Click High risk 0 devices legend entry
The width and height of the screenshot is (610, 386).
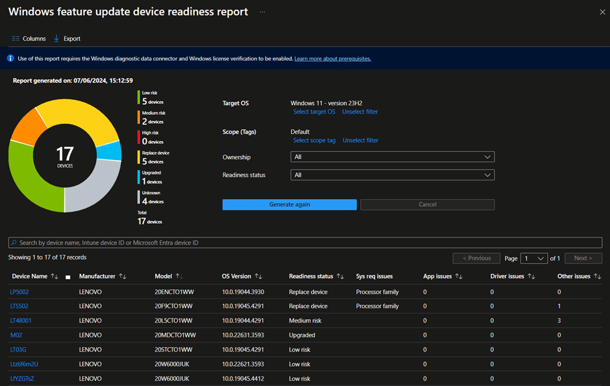[x=151, y=138]
